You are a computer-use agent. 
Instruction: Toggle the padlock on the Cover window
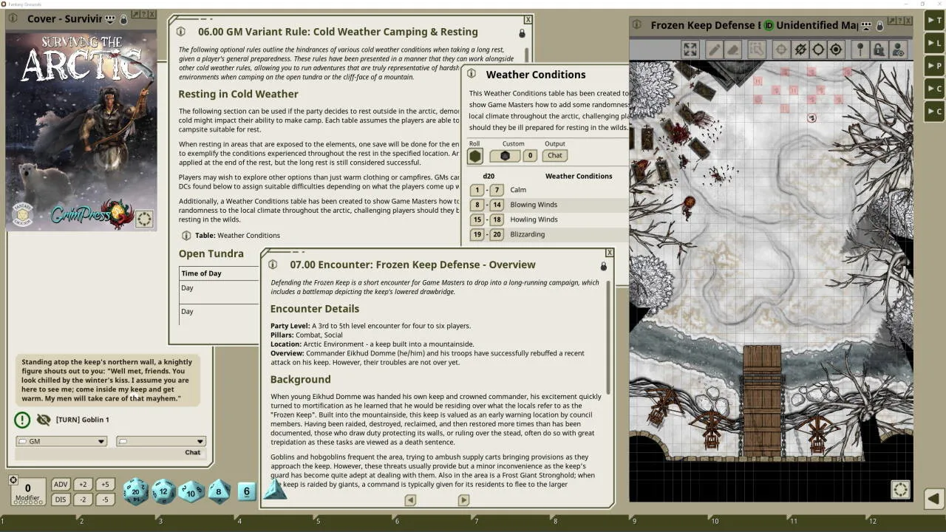124,19
